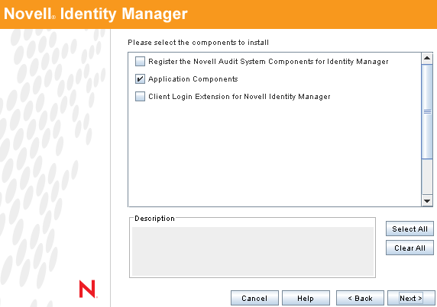Click inside the Description text area
This screenshot has width=437, height=307.
[x=253, y=251]
